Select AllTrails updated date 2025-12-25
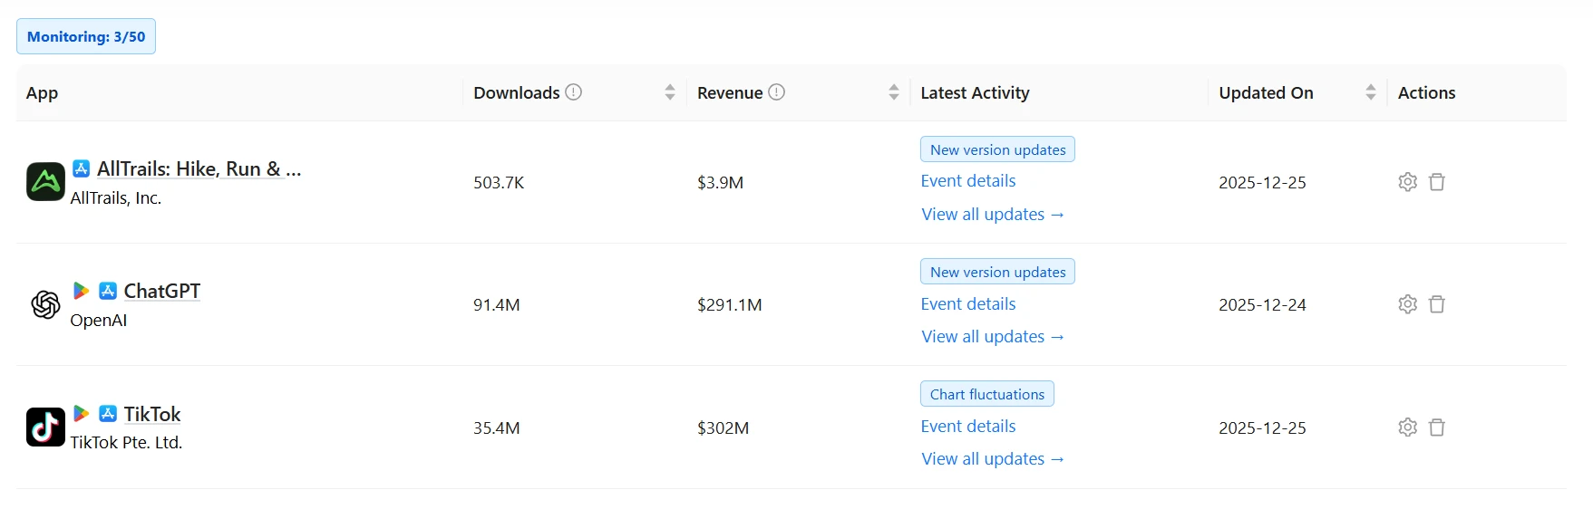Image resolution: width=1593 pixels, height=509 pixels. click(x=1262, y=182)
